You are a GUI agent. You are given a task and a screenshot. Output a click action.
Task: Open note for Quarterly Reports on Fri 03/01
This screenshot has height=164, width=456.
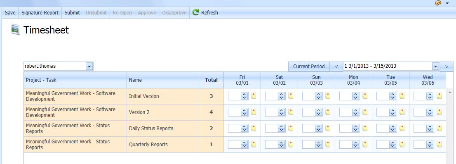(x=254, y=144)
